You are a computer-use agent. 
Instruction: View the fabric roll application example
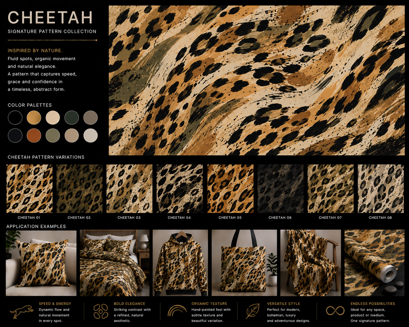(375, 263)
